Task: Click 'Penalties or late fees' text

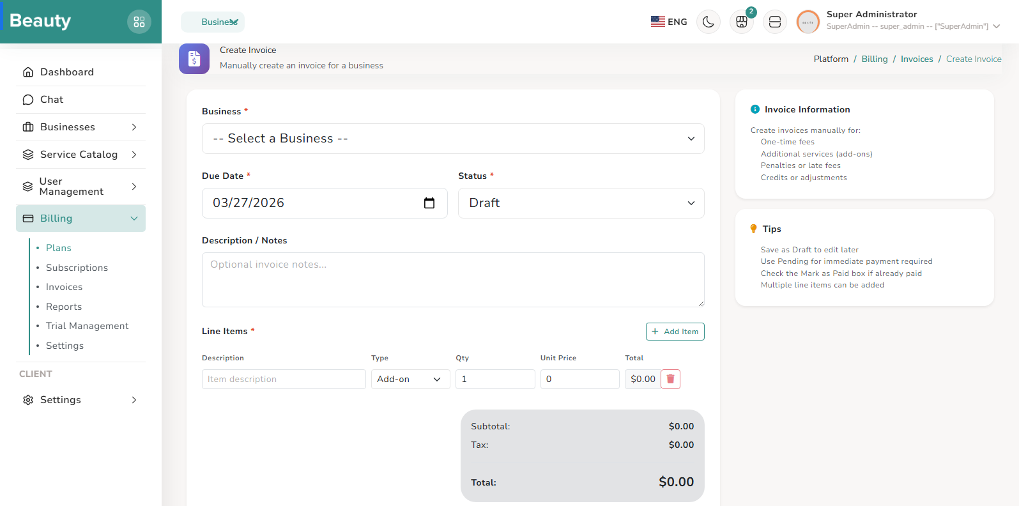Action: click(801, 165)
